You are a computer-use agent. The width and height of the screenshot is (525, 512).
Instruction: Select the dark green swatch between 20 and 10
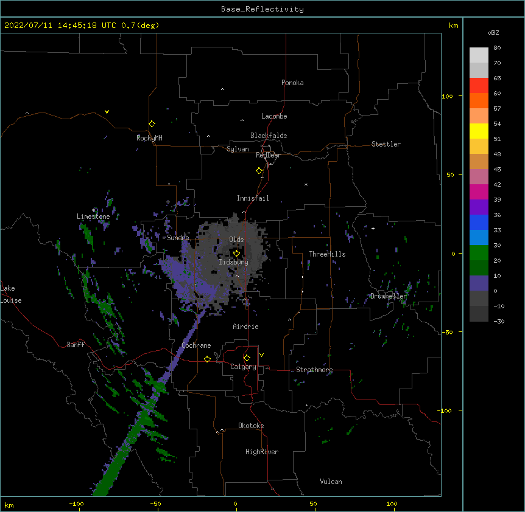tap(479, 268)
